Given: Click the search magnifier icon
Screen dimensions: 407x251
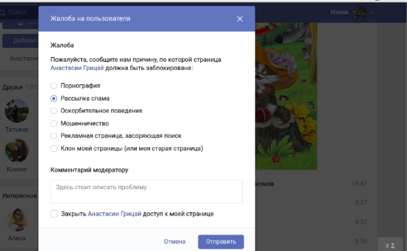Looking at the screenshot, I should click(x=3, y=12).
